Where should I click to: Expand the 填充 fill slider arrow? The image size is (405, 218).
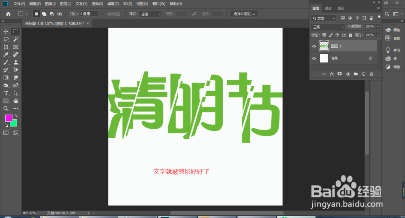(x=378, y=35)
